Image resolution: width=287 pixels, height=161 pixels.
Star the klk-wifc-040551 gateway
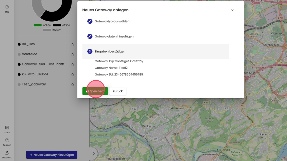tap(73, 74)
